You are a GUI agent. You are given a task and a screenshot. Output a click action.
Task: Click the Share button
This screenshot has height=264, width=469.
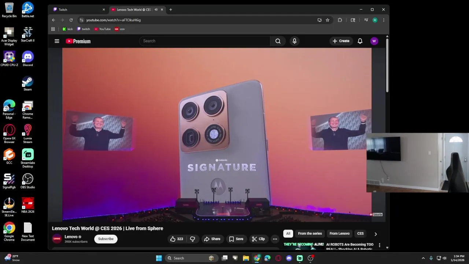pos(212,239)
